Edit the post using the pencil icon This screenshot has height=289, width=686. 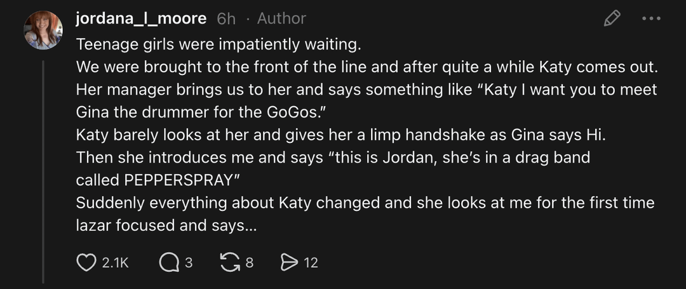(x=612, y=18)
